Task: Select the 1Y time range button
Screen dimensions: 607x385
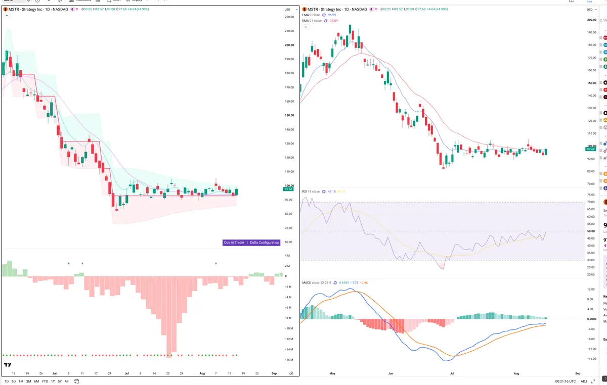Action: pos(53,381)
